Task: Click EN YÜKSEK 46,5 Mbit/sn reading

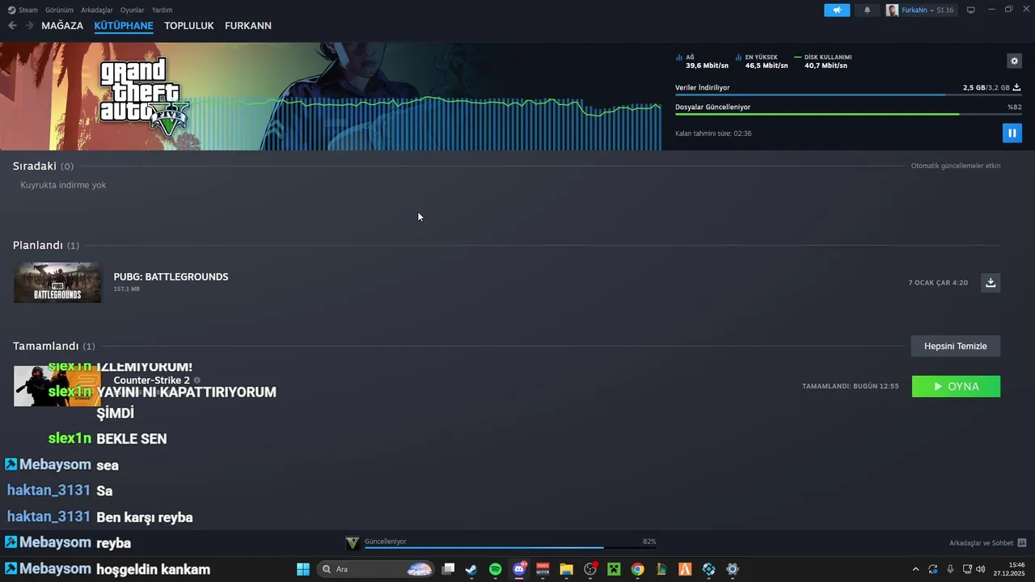Action: (761, 61)
